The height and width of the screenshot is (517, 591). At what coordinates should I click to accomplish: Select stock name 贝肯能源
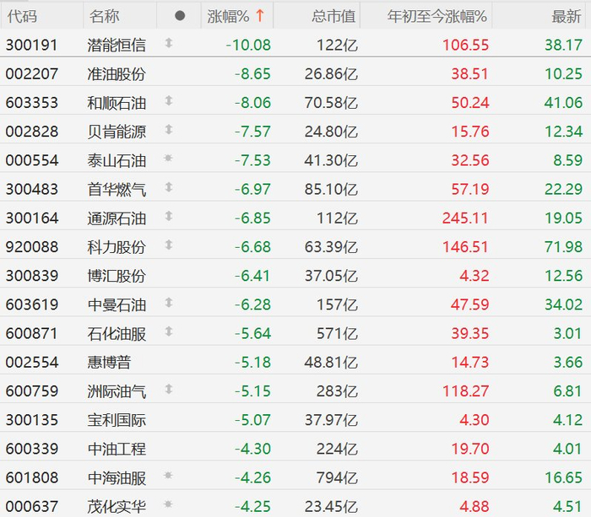[117, 132]
